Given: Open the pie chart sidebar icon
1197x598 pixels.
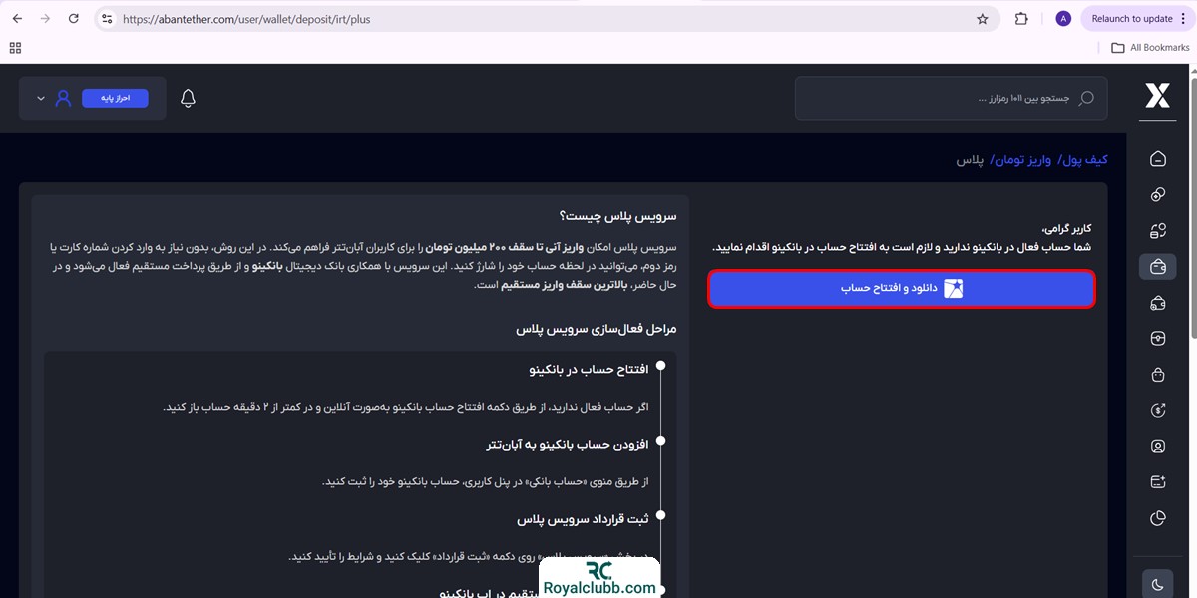Looking at the screenshot, I should tap(1157, 517).
